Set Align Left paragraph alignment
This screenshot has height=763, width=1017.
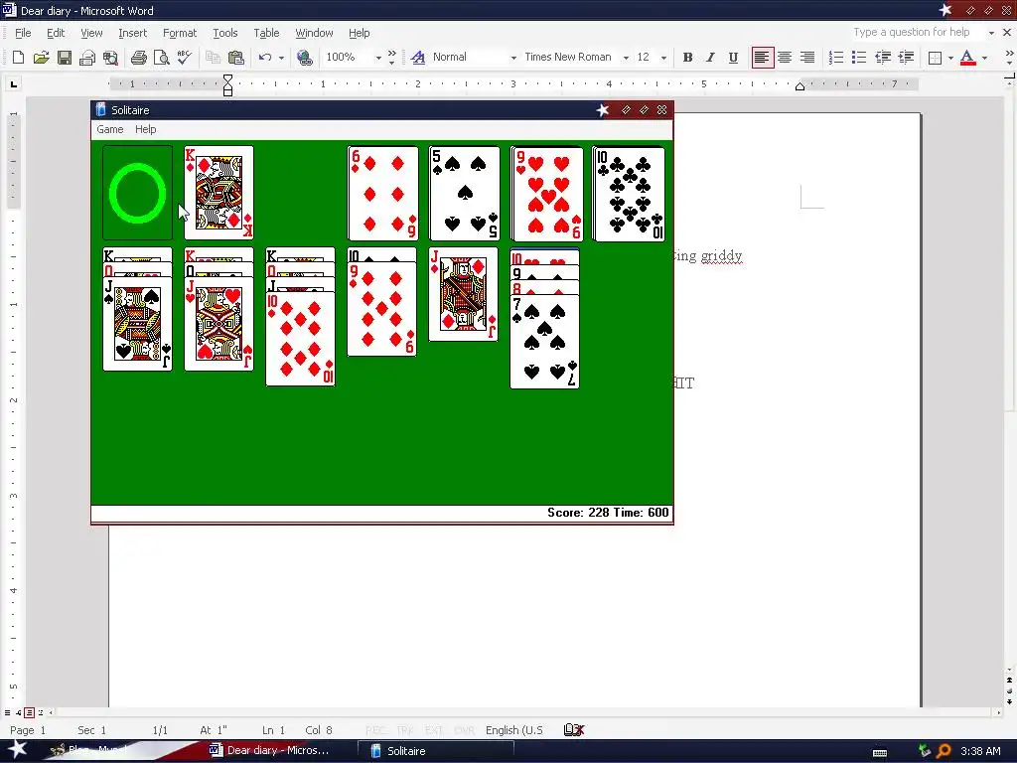pos(762,57)
